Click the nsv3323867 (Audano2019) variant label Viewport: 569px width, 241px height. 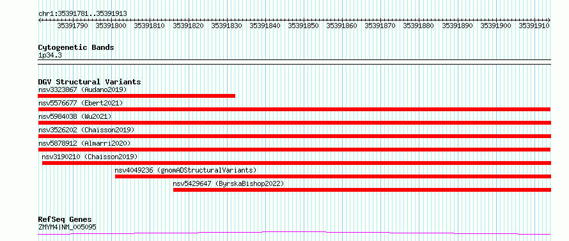(82, 89)
